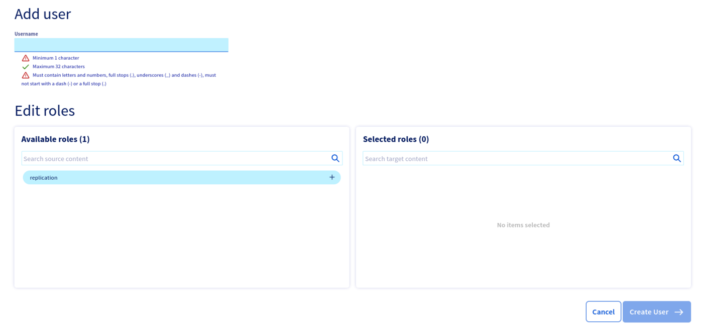Click the Selected roles (0) panel header
The image size is (703, 333).
pos(396,139)
